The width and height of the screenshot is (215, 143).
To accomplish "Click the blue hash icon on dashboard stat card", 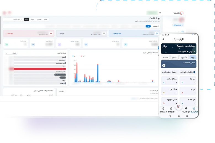I will click(x=33, y=45).
